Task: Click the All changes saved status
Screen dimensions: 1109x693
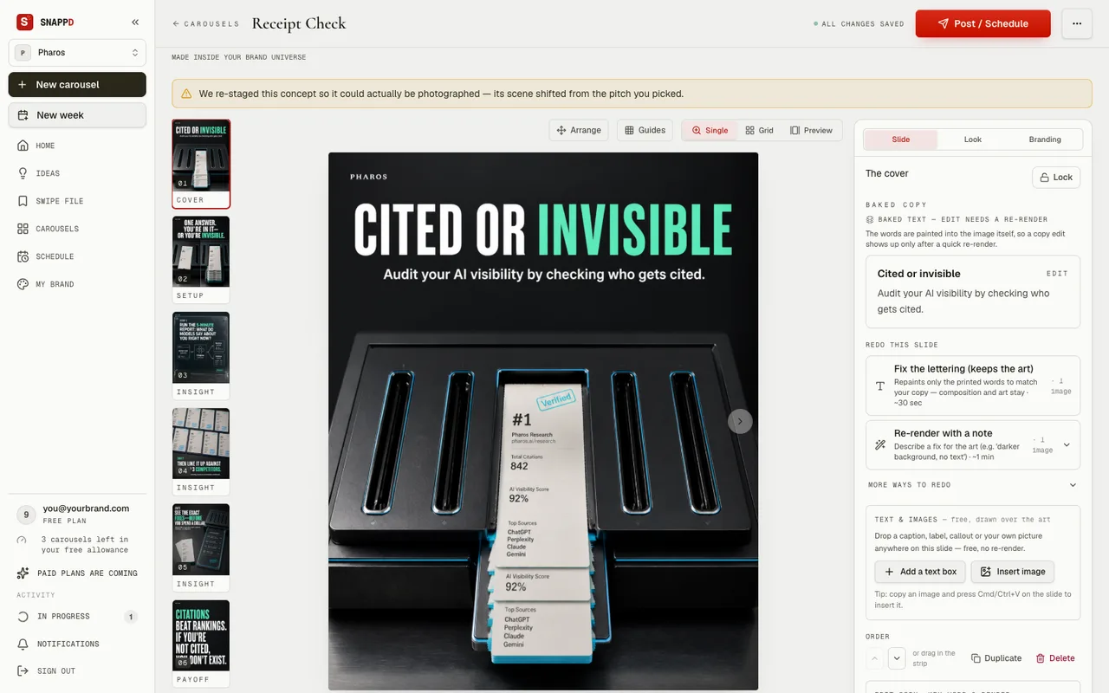Action: tap(859, 24)
